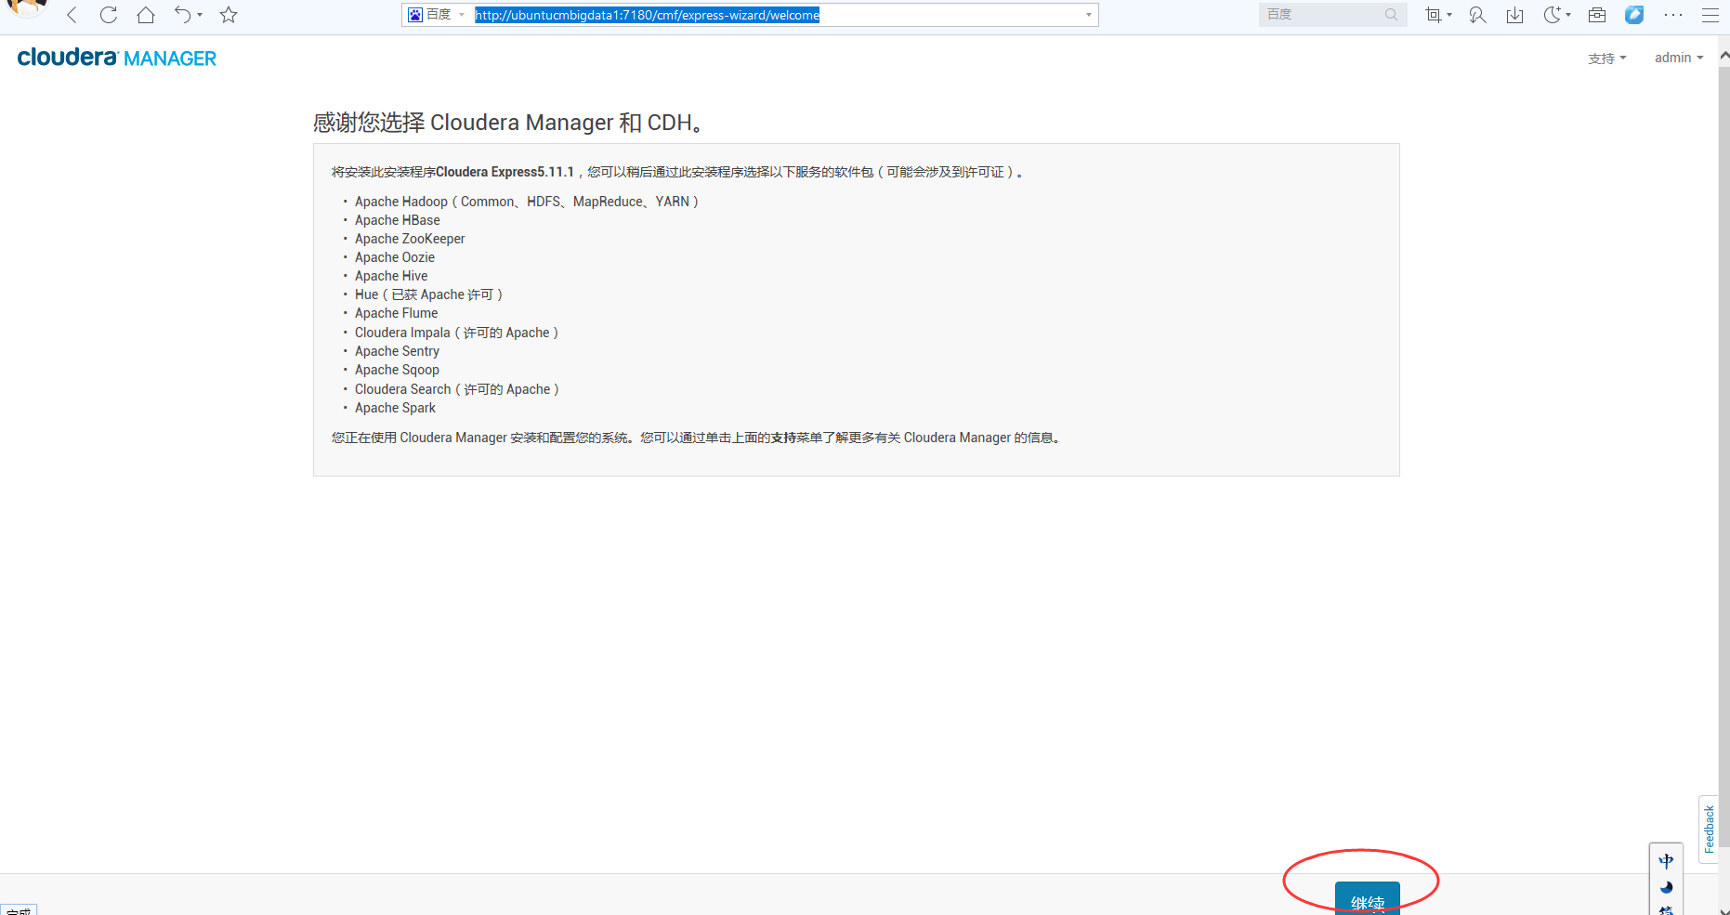Click the Apache Oozie list entry
Screen dimensions: 1730x915
(395, 257)
